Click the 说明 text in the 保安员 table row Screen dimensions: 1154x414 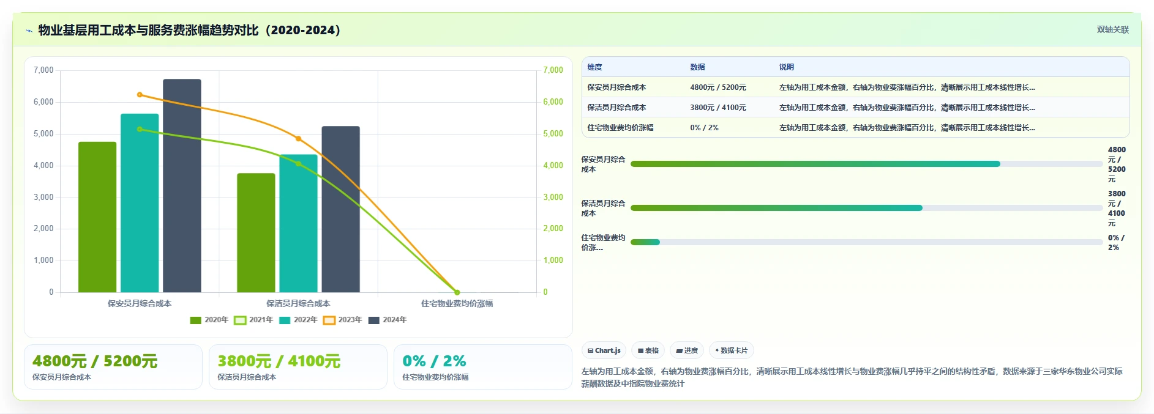click(x=907, y=87)
